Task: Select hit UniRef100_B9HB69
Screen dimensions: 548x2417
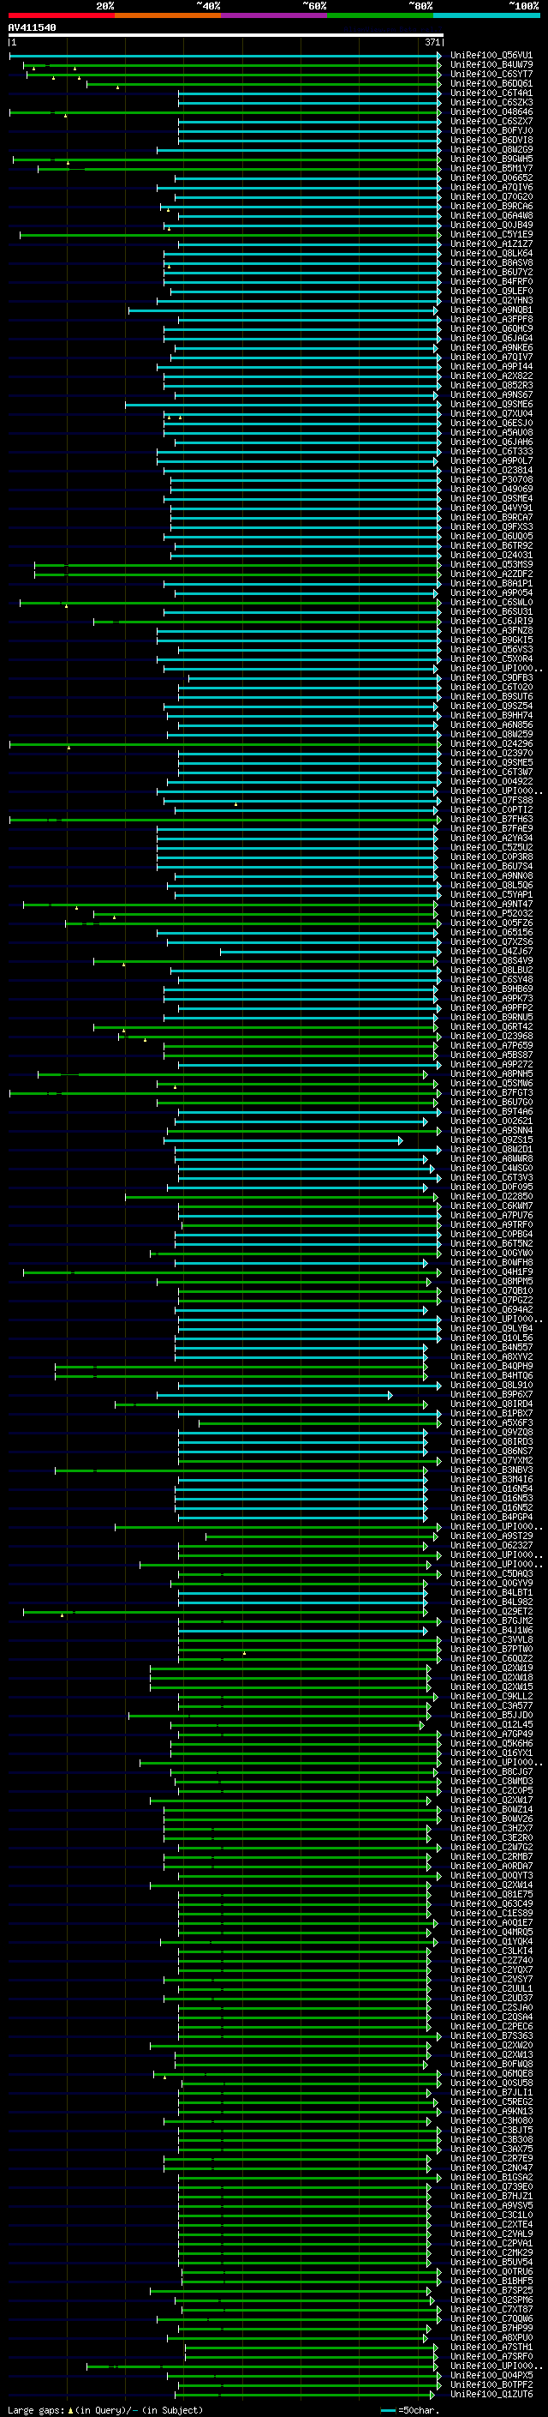Action: [x=491, y=990]
